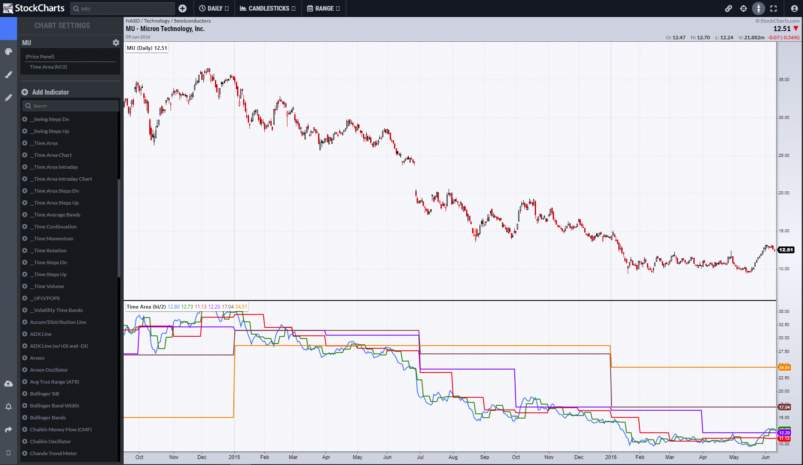Add the _Time Area Intraday Chart indicator
Image resolution: width=803 pixels, height=465 pixels.
[x=25, y=179]
